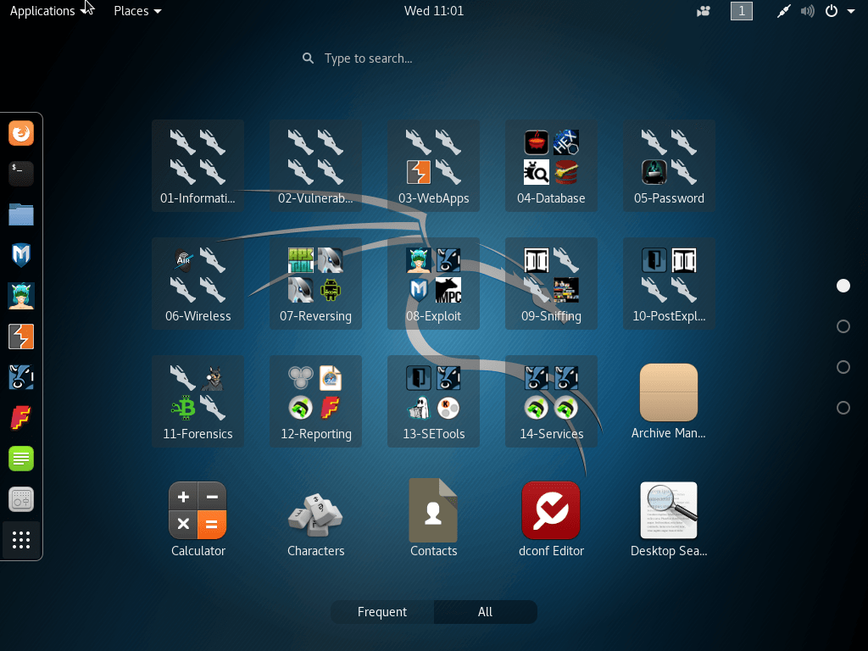Screen dimensions: 868x651
Task: Click the volume speaker icon
Action: 808,11
